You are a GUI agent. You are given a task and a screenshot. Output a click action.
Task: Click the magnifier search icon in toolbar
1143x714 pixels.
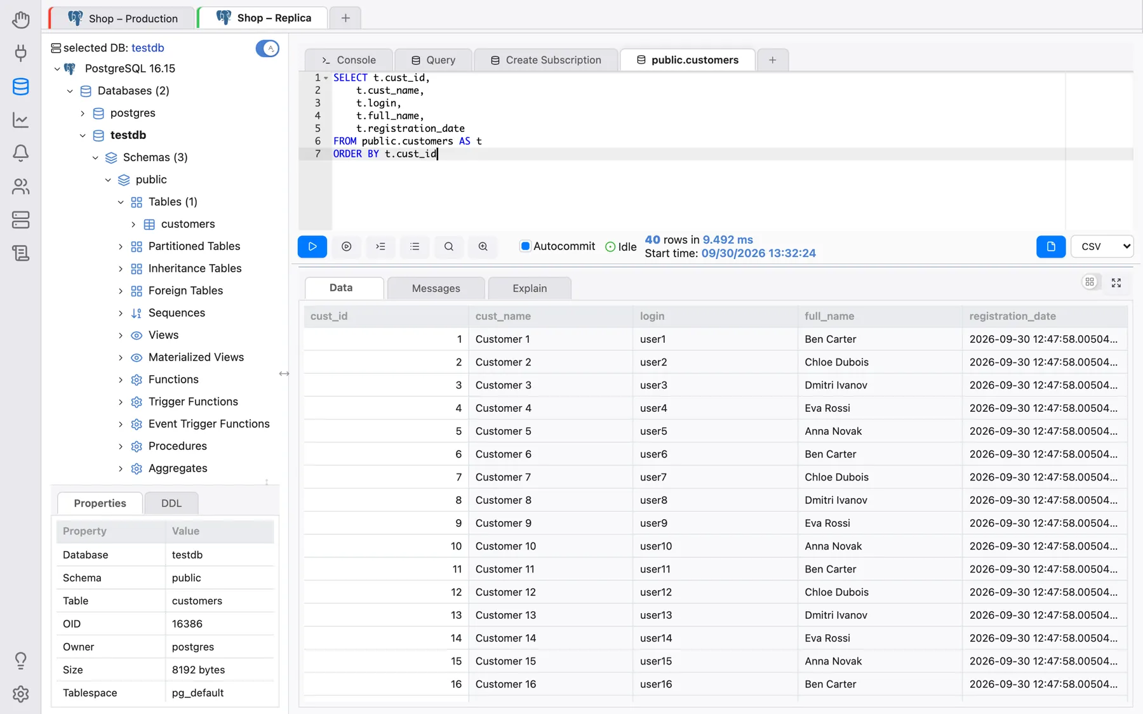(449, 246)
